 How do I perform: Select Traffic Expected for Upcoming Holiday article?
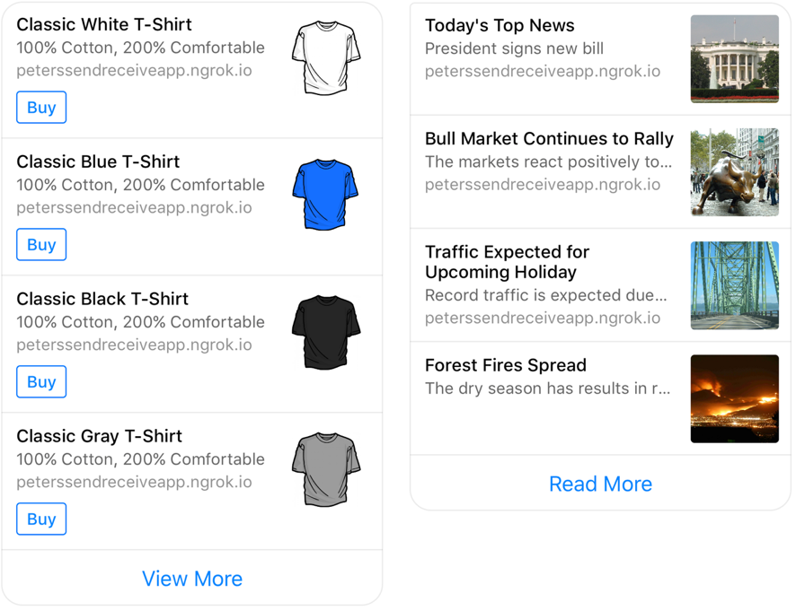point(507,262)
